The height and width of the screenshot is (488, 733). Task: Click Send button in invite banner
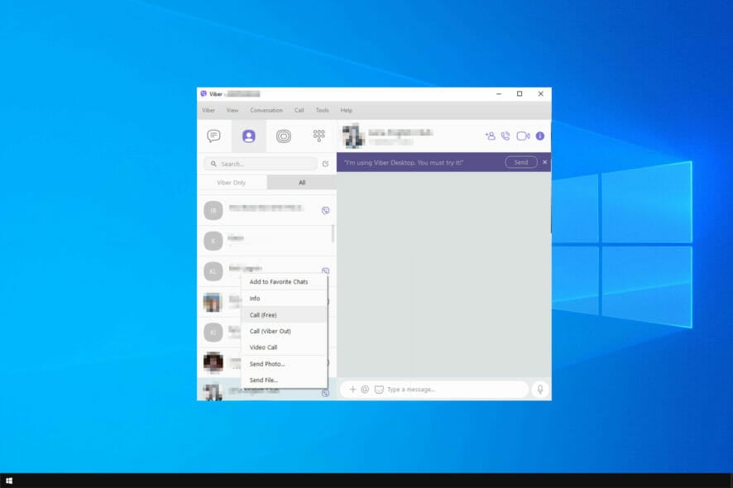pyautogui.click(x=520, y=162)
